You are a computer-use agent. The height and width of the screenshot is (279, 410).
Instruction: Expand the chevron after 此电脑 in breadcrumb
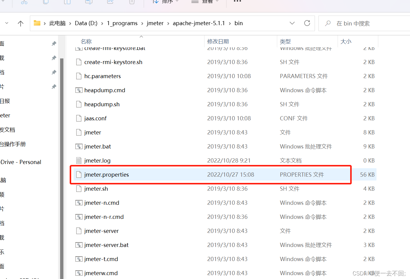(x=70, y=23)
